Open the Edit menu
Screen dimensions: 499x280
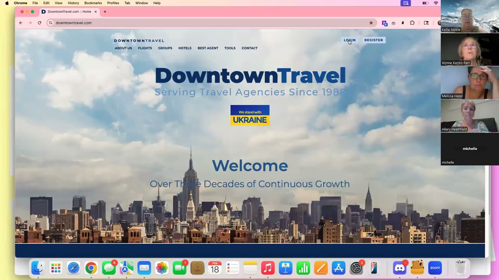(x=46, y=3)
